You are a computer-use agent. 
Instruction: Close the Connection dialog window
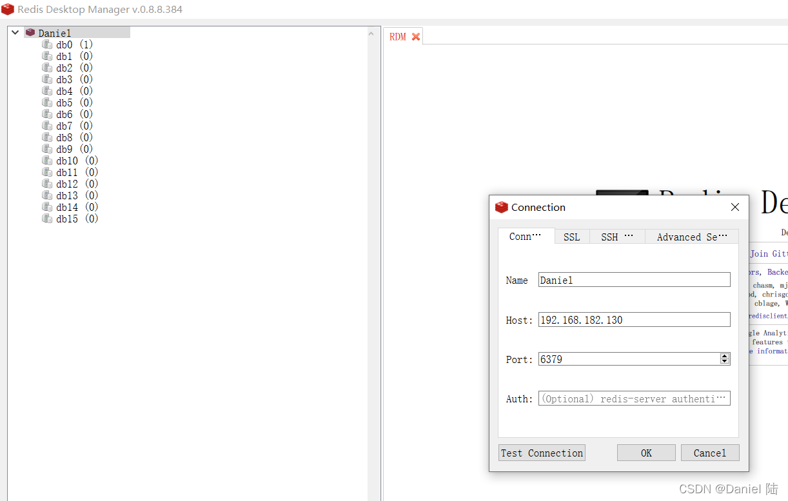(735, 207)
